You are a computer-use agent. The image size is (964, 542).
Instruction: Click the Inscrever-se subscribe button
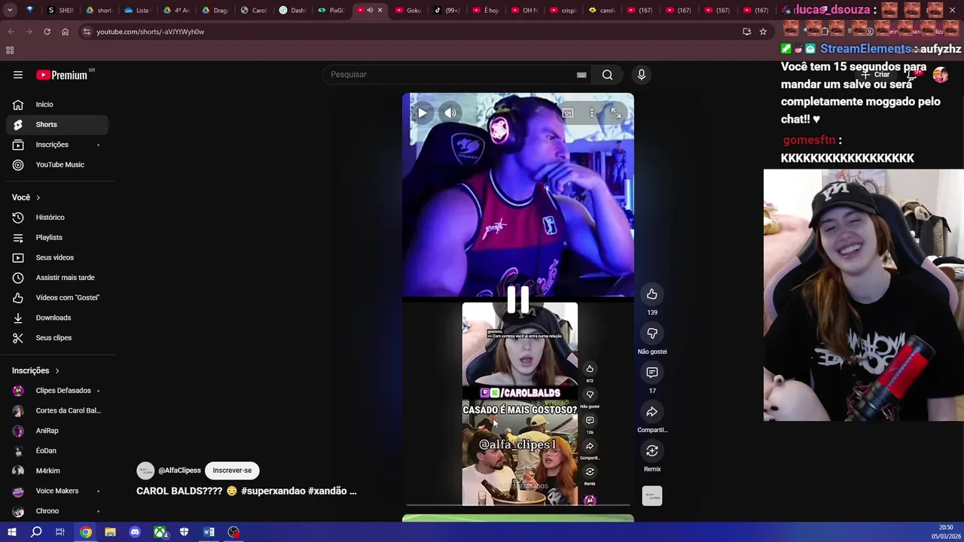(x=232, y=470)
